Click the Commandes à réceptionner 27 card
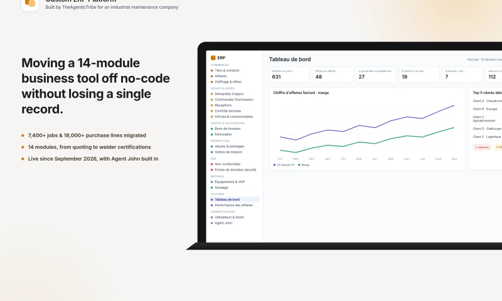 (x=376, y=75)
